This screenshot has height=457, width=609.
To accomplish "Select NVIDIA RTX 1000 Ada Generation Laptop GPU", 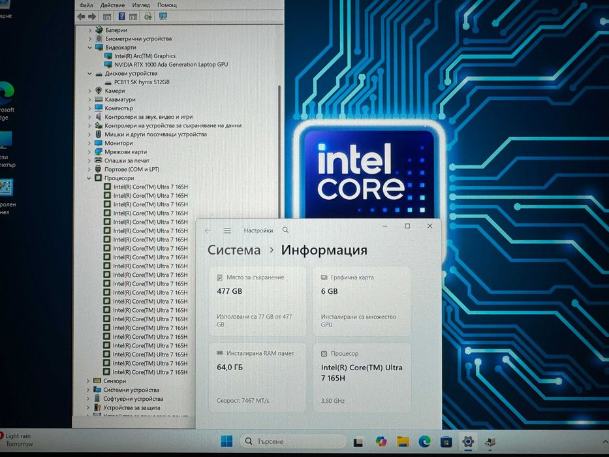I will point(171,65).
